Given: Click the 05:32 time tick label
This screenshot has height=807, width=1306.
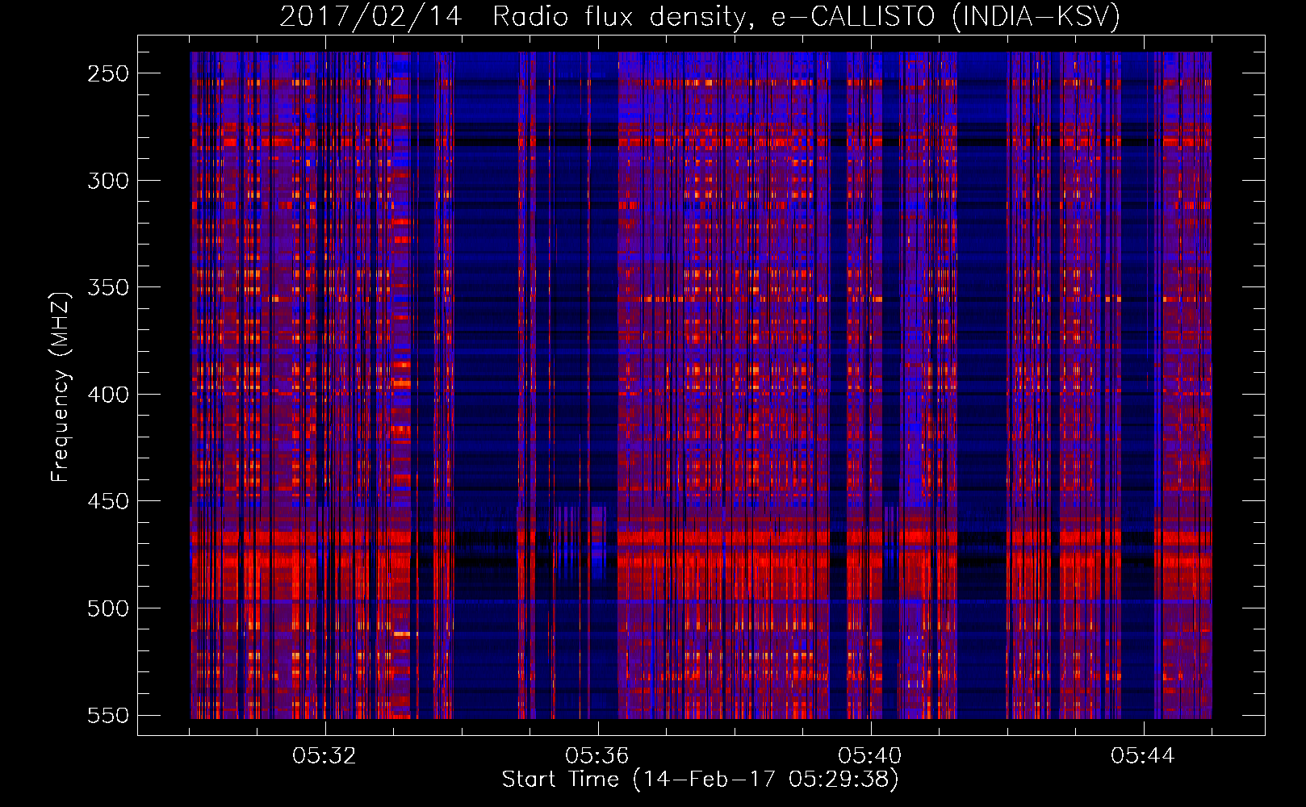Looking at the screenshot, I should pos(324,756).
